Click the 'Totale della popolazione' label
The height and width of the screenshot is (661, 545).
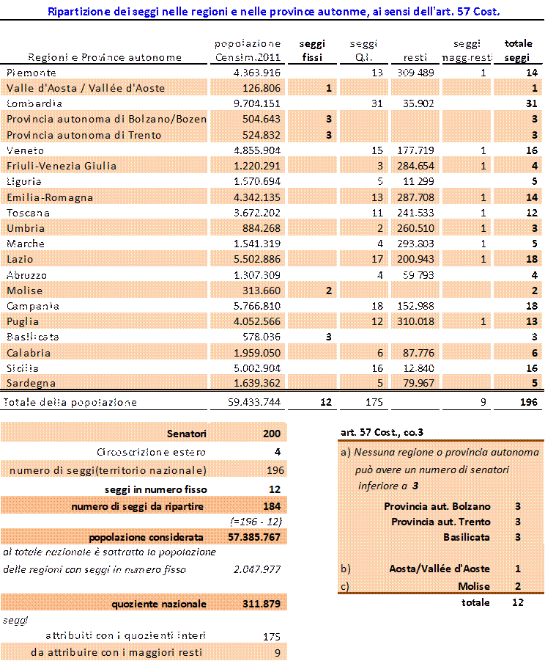point(70,402)
